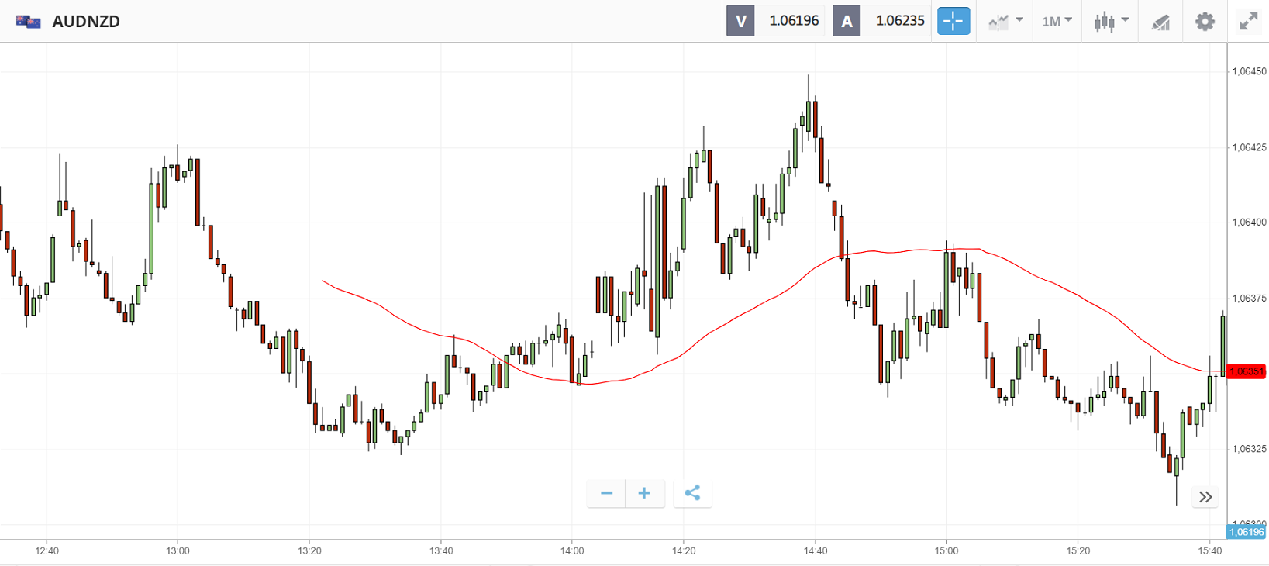Click the 13:20 time axis label
The image size is (1269, 566).
[x=309, y=551]
